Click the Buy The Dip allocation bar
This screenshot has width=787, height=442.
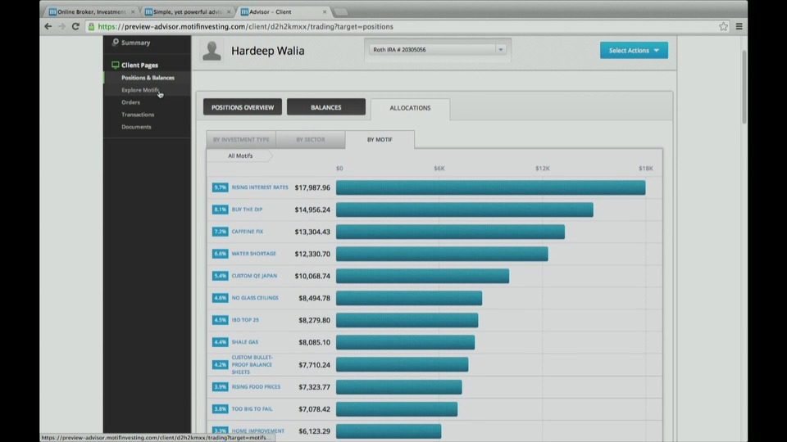point(465,210)
